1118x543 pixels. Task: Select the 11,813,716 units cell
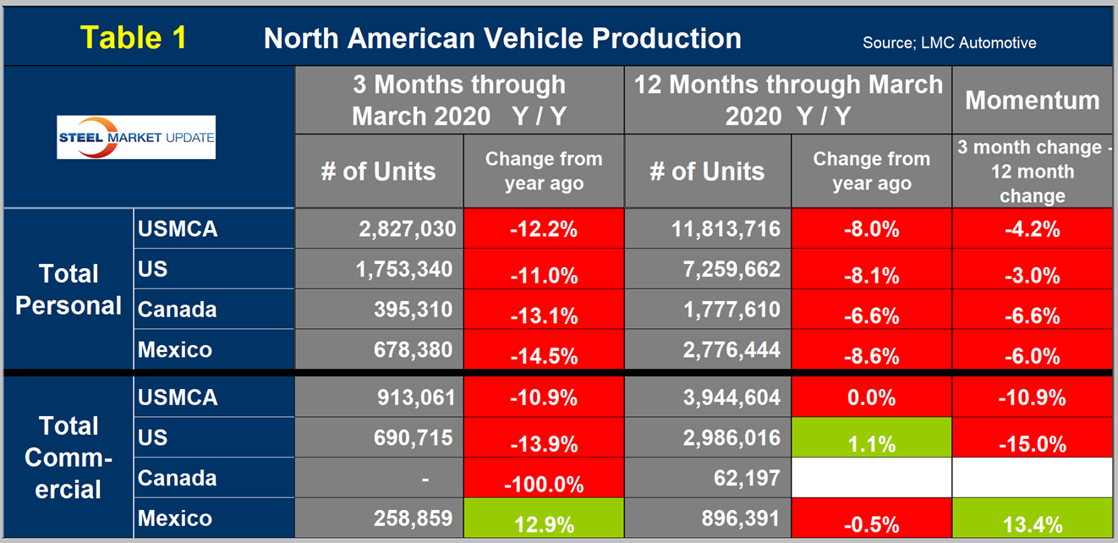coord(709,228)
